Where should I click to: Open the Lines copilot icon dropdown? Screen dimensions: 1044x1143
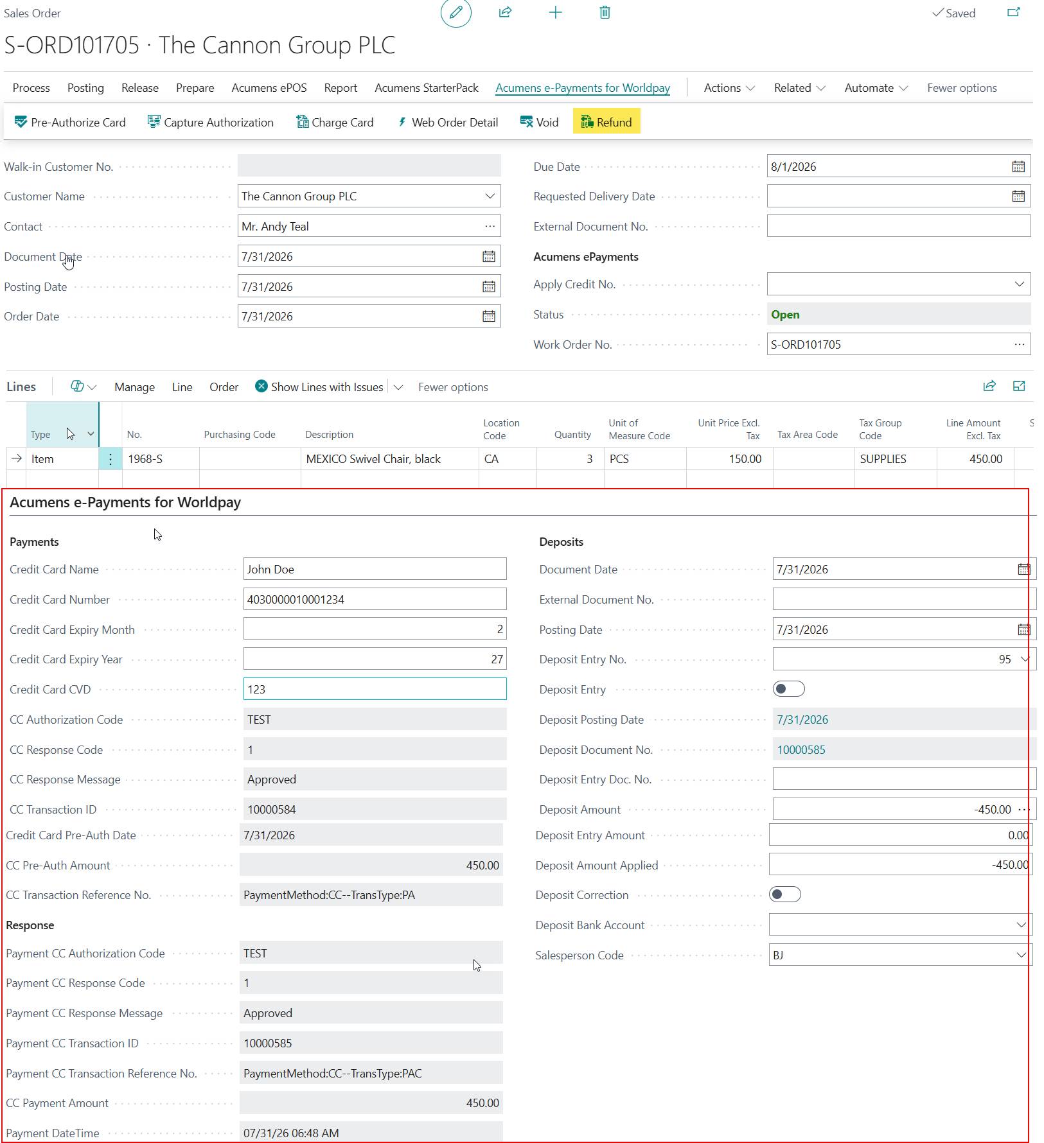click(84, 387)
